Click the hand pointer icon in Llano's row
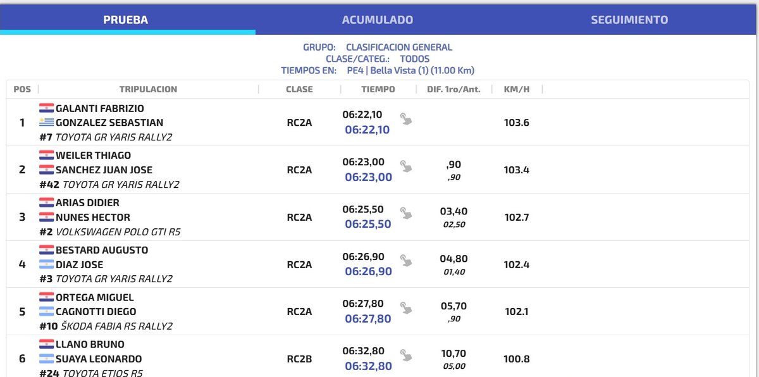 click(406, 355)
